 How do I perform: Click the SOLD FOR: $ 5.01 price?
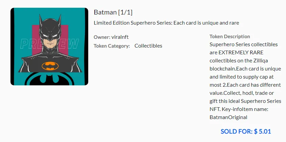pos(246,132)
